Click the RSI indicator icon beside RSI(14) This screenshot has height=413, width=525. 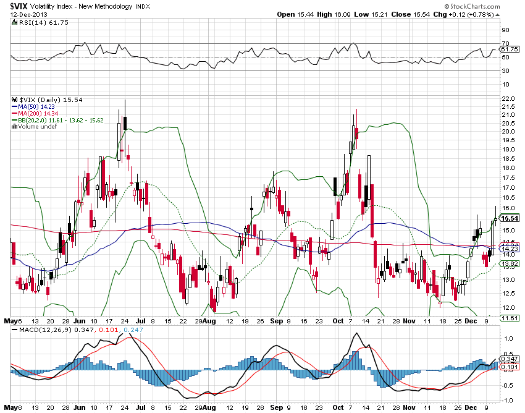pyautogui.click(x=14, y=22)
